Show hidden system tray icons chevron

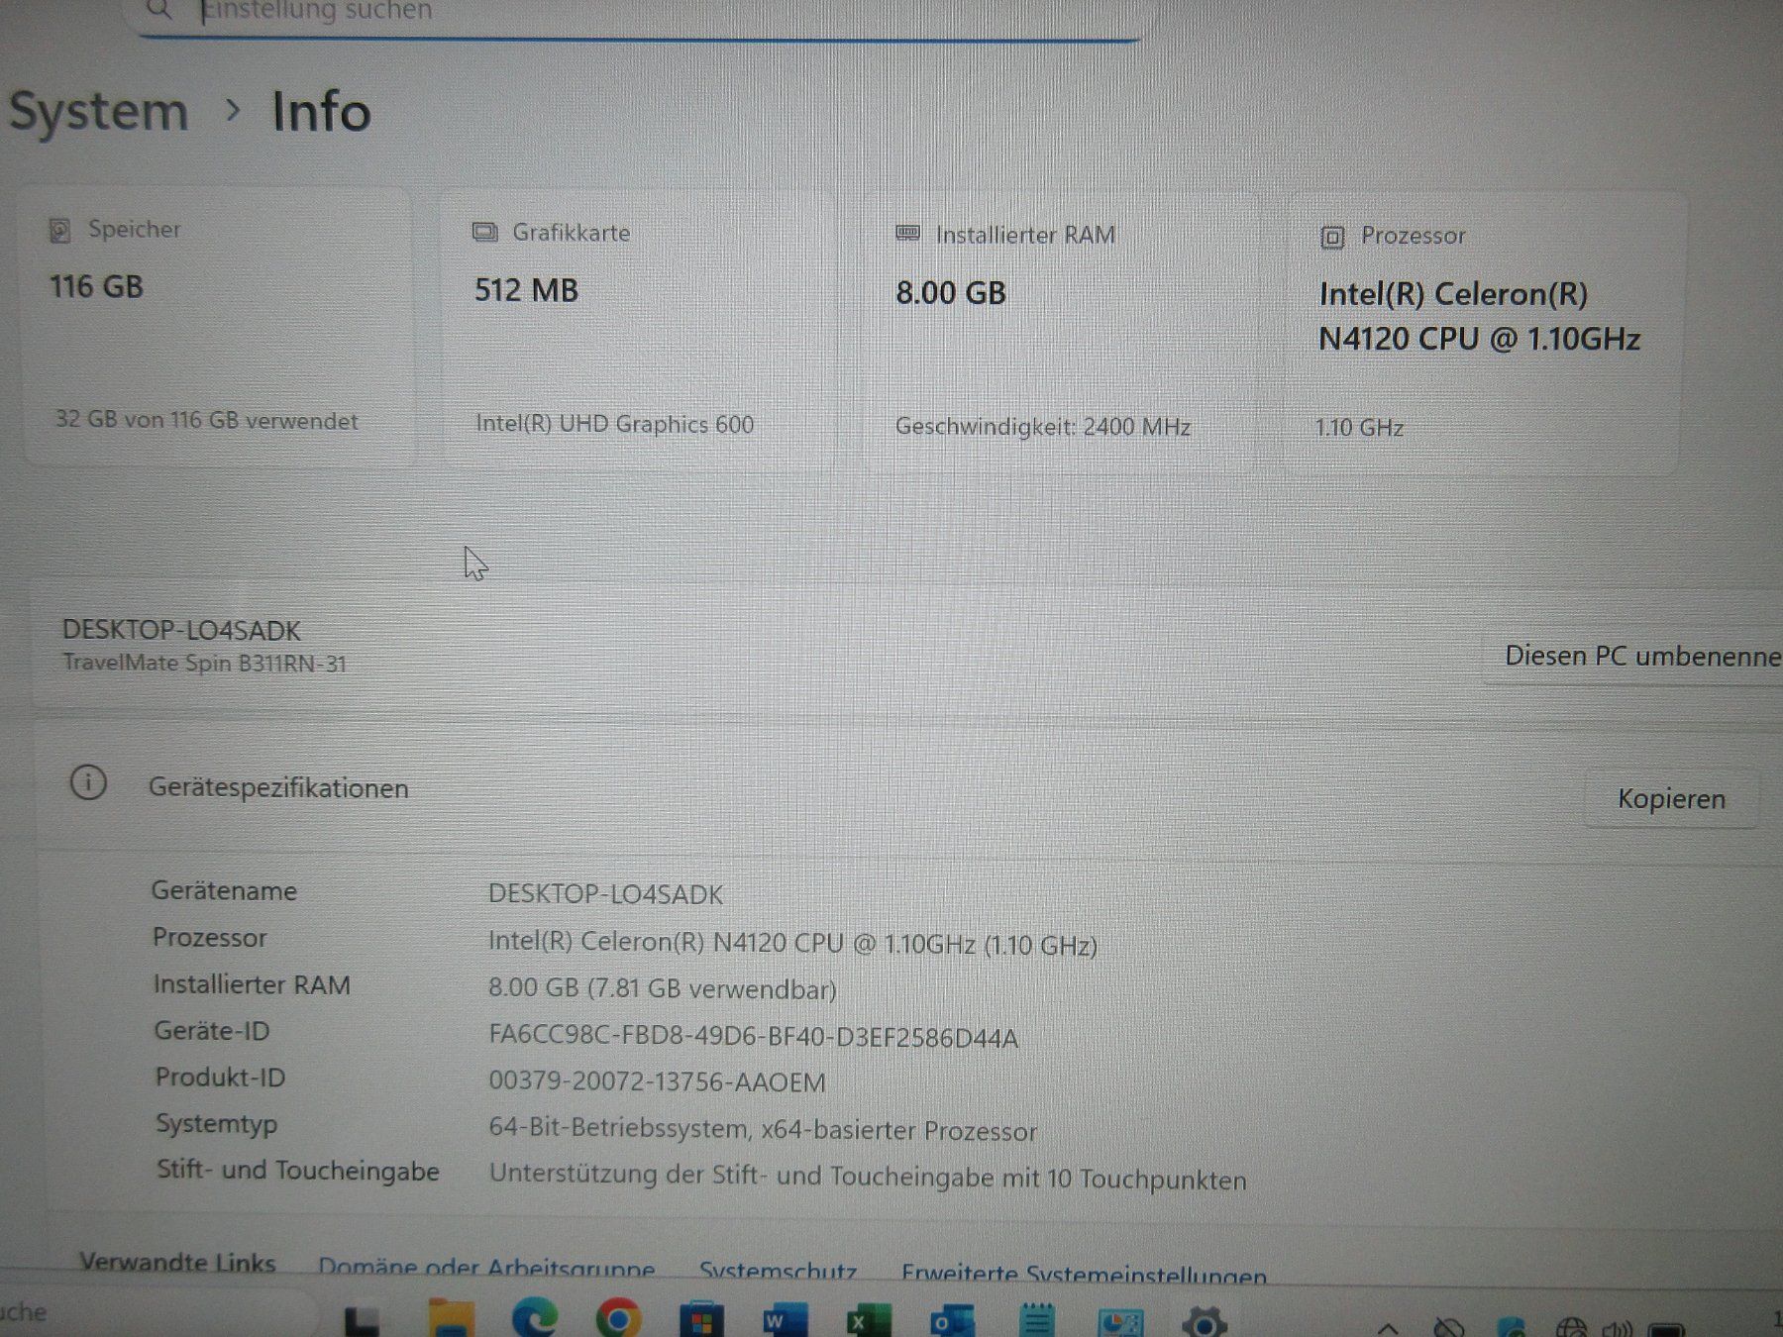tap(1388, 1328)
